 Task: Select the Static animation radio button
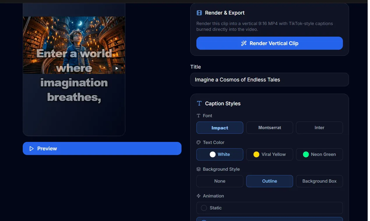(204, 208)
